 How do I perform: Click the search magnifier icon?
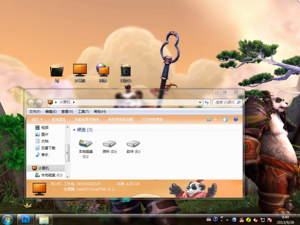tap(239, 102)
